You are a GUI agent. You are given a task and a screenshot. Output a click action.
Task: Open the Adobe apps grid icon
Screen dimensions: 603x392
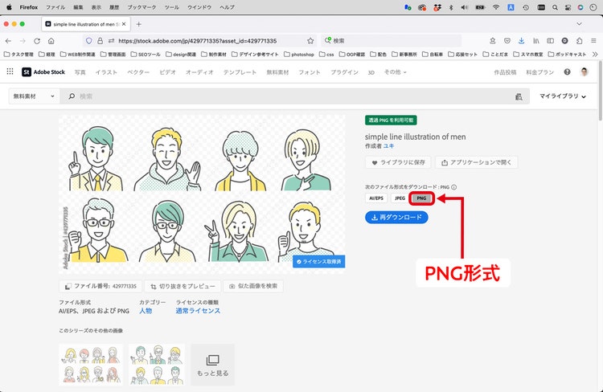click(10, 71)
